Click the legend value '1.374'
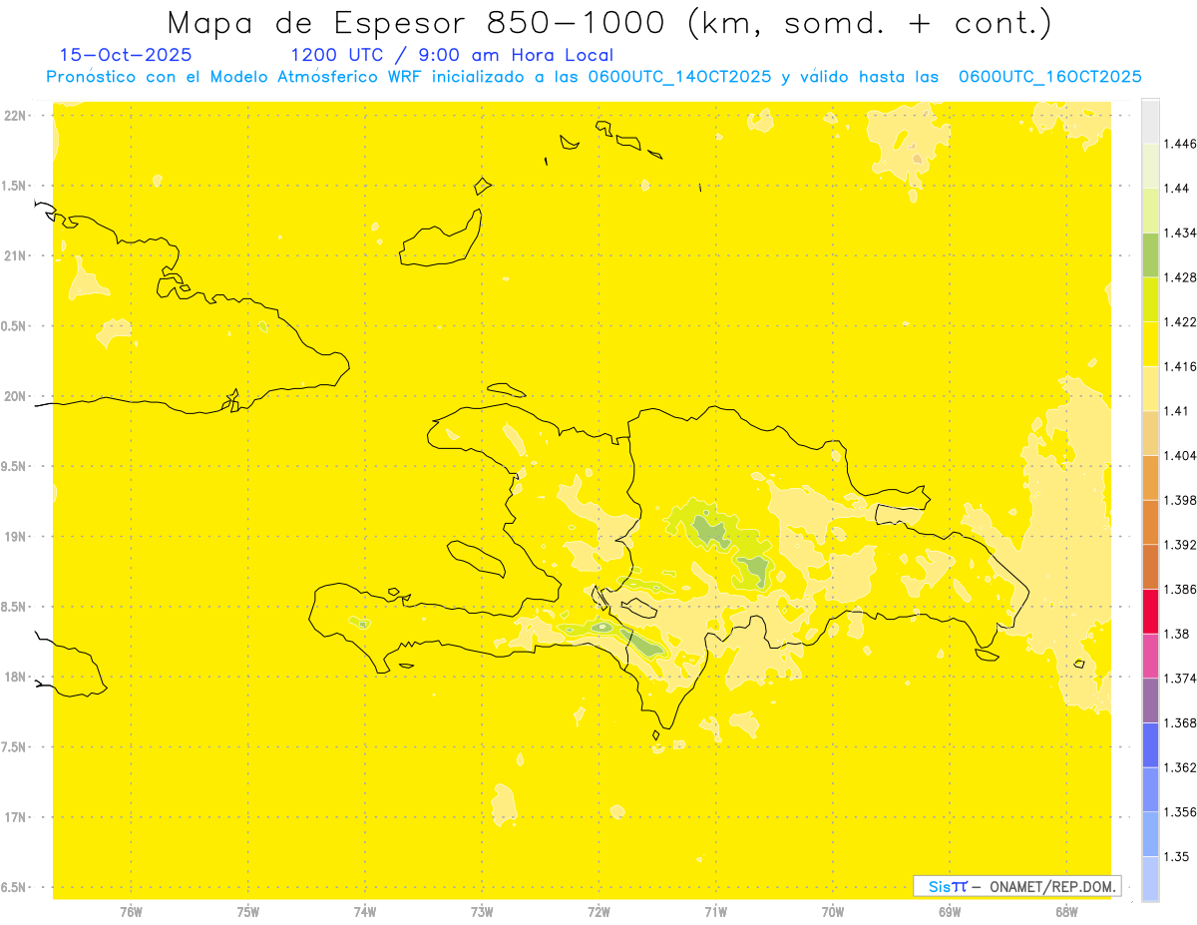The height and width of the screenshot is (925, 1197). 1180,678
